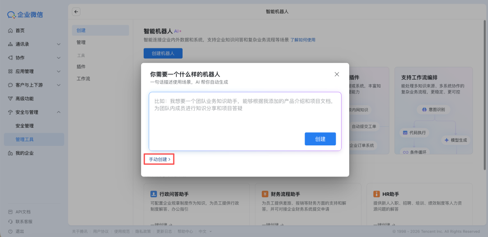Image resolution: width=488 pixels, height=237 pixels.
Task: Open the API文档 link icon
Action: (x=10, y=212)
